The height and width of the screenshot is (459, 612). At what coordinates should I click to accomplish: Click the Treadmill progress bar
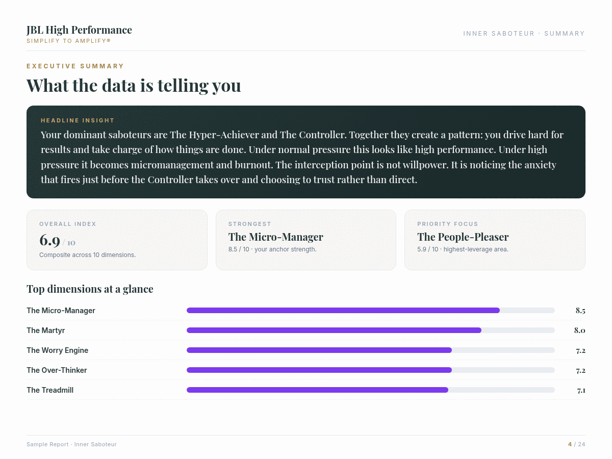[x=371, y=390]
